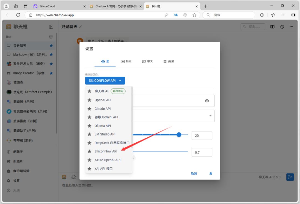300x204 pixels.
Task: Click the archive icon next to 聊天 header
Action: (51, 37)
